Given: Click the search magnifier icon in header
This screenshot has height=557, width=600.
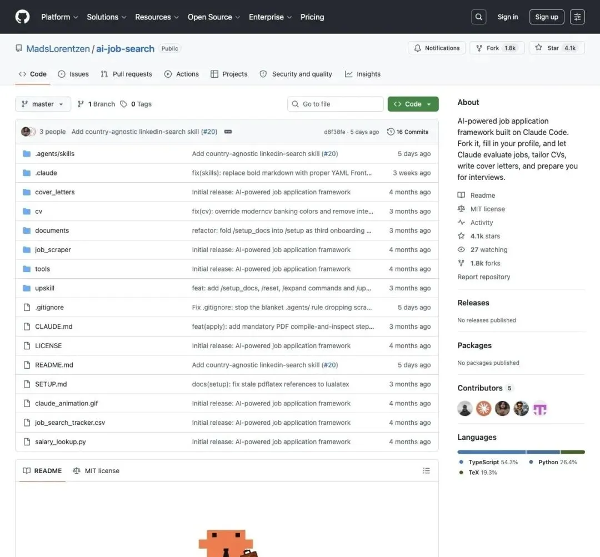Looking at the screenshot, I should [x=478, y=17].
